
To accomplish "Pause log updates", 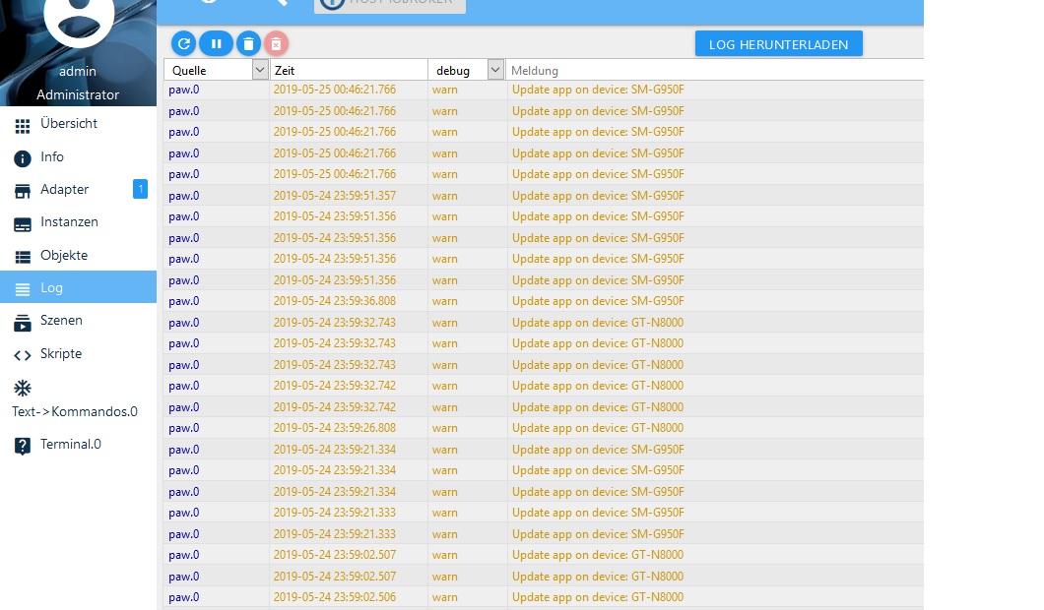I will 217,44.
